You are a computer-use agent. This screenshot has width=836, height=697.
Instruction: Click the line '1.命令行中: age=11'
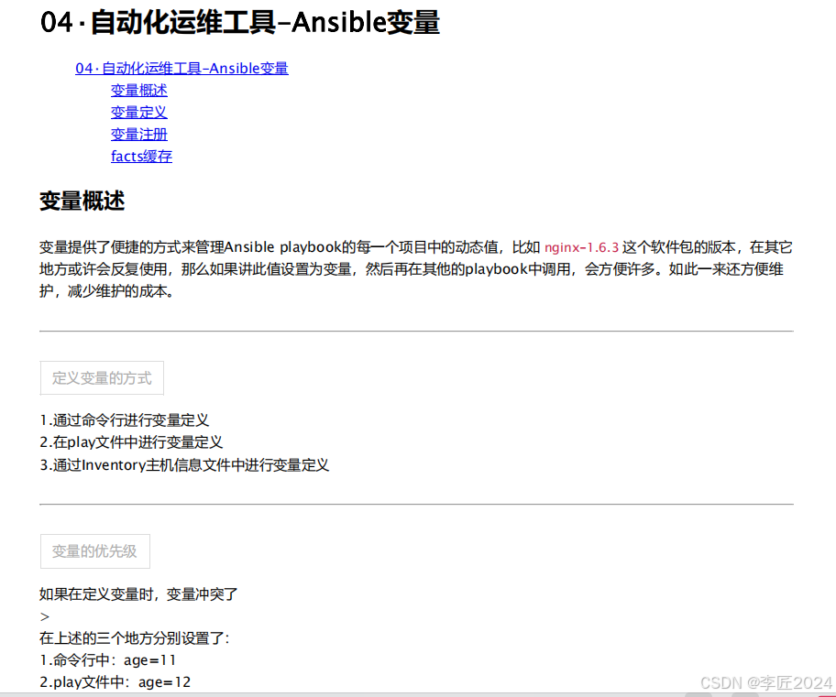107,660
